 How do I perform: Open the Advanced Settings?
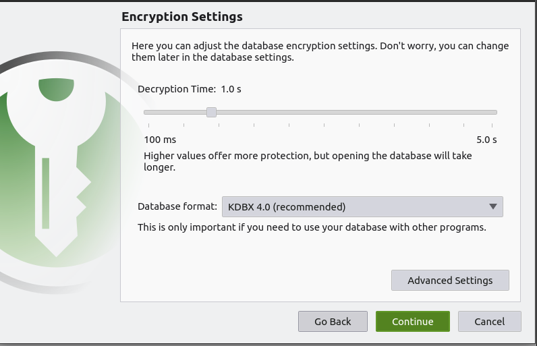coord(450,280)
